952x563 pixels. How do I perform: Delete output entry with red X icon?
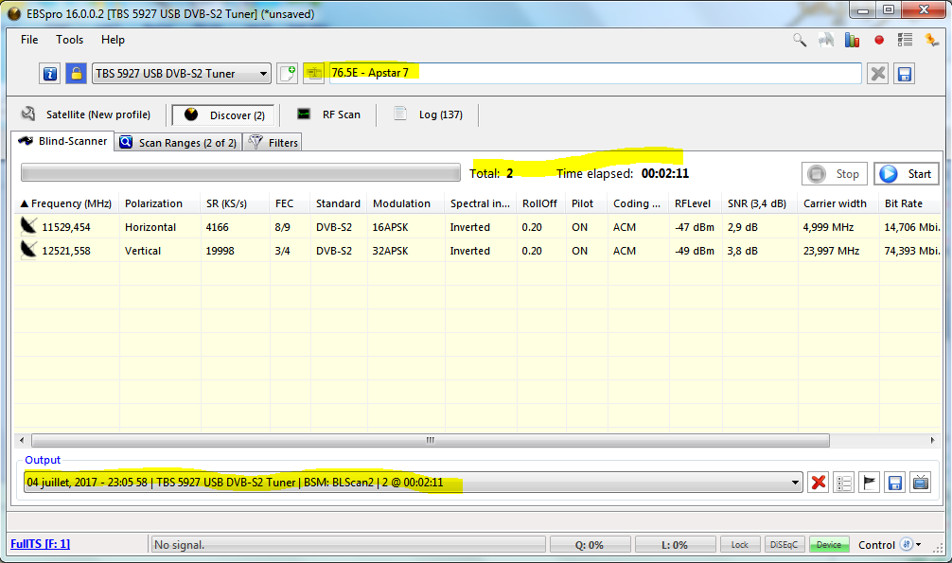tap(819, 483)
